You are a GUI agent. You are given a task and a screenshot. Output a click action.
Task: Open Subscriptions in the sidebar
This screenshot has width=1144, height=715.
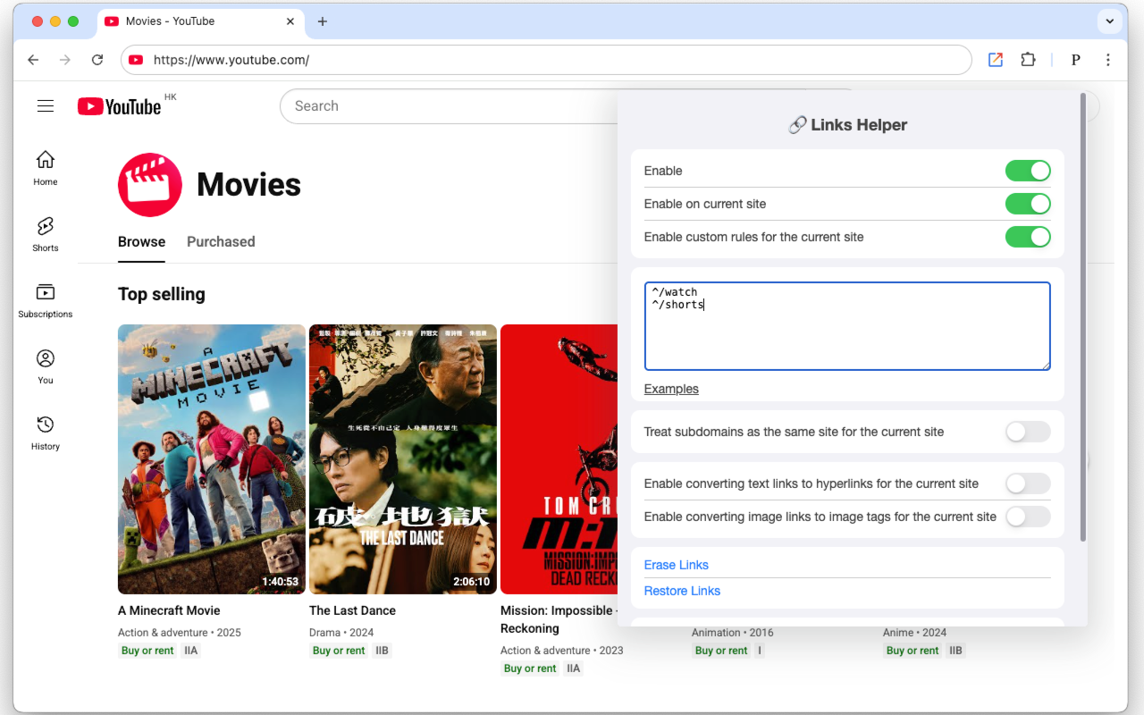coord(46,300)
